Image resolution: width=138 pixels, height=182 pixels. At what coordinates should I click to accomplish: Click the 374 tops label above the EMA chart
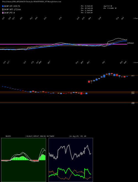pyautogui.click(x=118, y=18)
